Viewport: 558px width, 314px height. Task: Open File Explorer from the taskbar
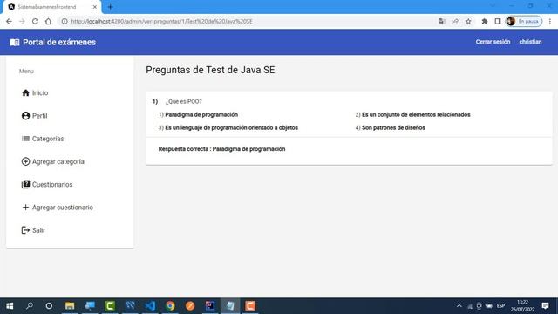point(70,306)
